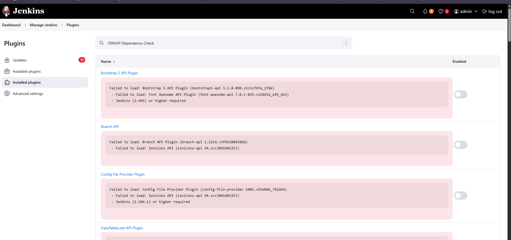
Task: Click the Available plugins bag icon
Action: point(7,71)
